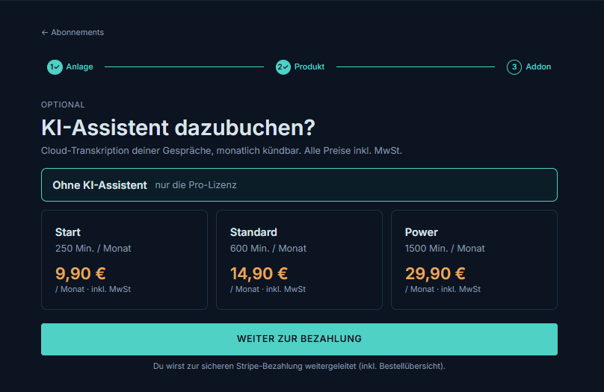Choose the Start plan card
The image size is (604, 392).
tap(124, 260)
